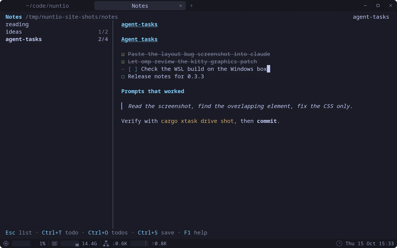397x248 pixels.
Task: Click the bold word 'commit'
Action: point(267,121)
